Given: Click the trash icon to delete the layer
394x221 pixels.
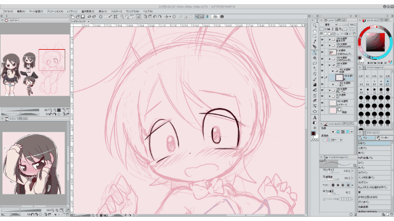Looking at the screenshot, I should tap(355, 34).
